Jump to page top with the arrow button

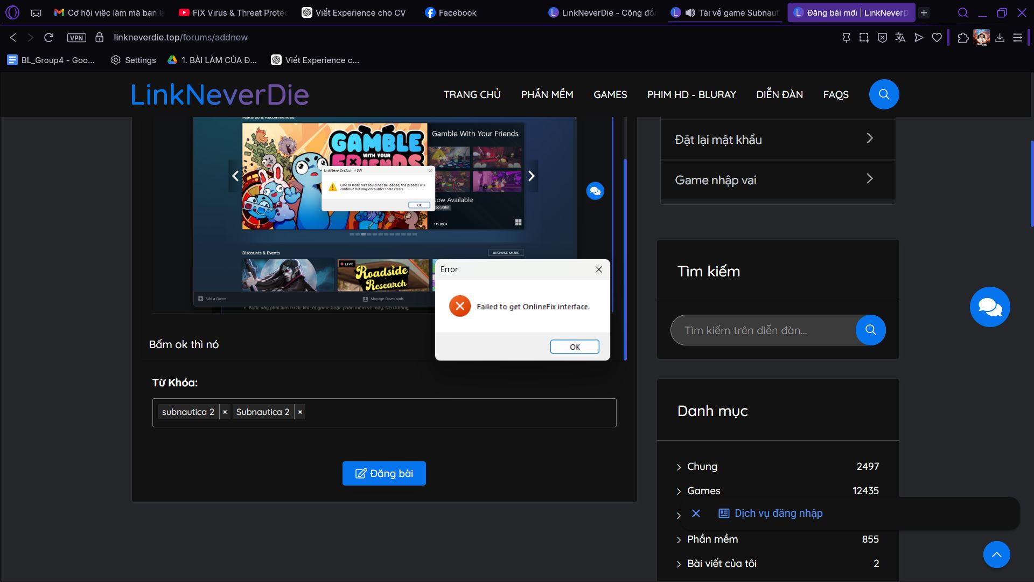coord(996,555)
